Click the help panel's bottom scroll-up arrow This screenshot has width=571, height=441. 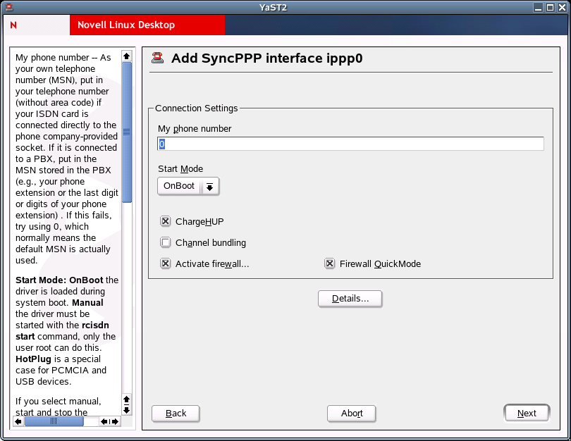coord(126,399)
